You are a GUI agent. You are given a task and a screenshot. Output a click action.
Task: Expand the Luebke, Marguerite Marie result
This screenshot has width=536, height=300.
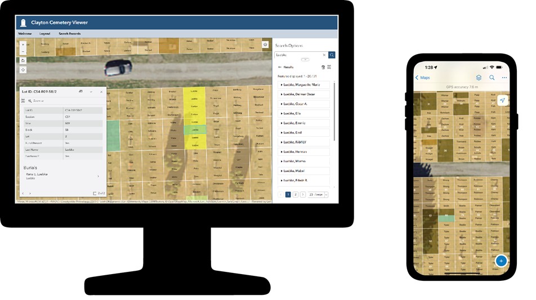[x=304, y=85]
